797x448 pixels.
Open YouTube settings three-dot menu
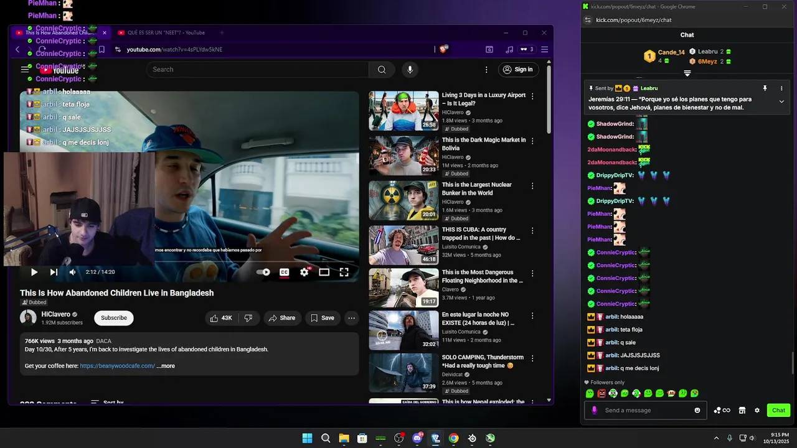tap(486, 69)
